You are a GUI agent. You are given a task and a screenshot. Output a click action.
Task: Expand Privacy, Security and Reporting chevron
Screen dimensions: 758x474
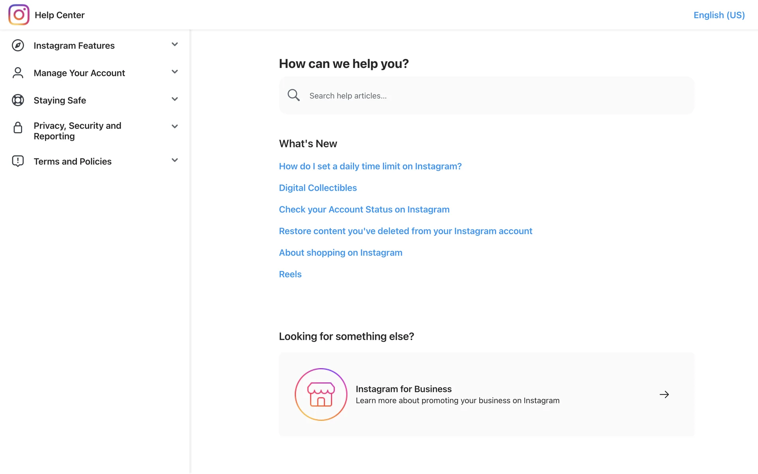(x=174, y=126)
